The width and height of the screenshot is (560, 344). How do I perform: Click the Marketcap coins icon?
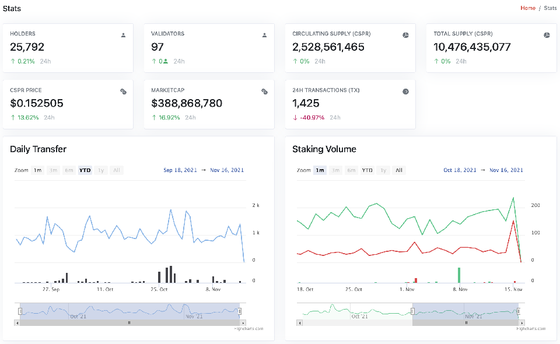pyautogui.click(x=264, y=92)
